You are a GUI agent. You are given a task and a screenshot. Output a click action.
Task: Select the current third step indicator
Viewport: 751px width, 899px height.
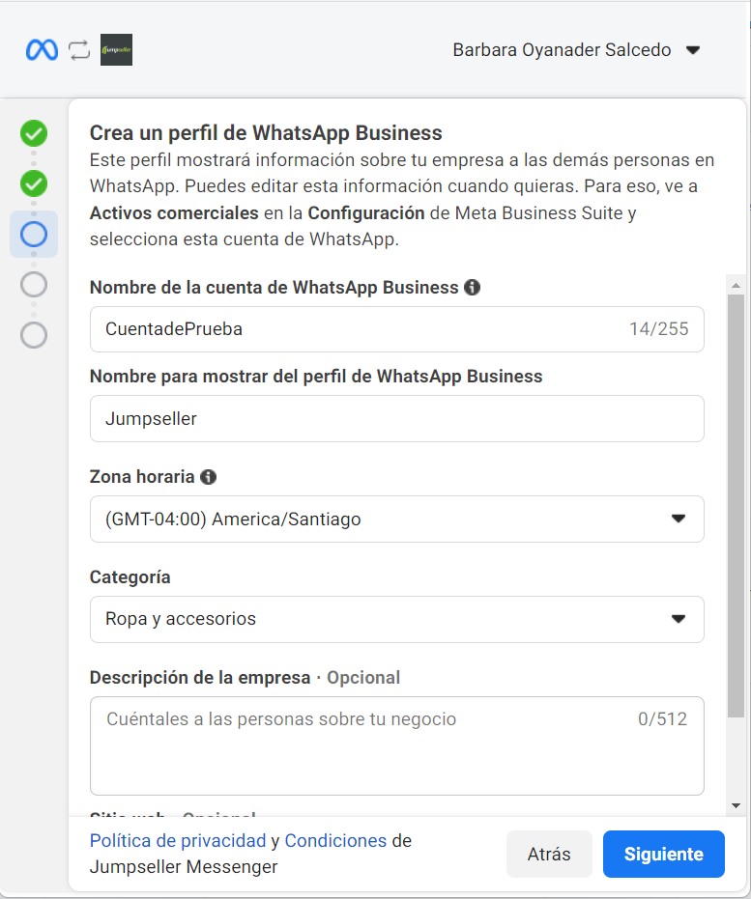[x=34, y=234]
